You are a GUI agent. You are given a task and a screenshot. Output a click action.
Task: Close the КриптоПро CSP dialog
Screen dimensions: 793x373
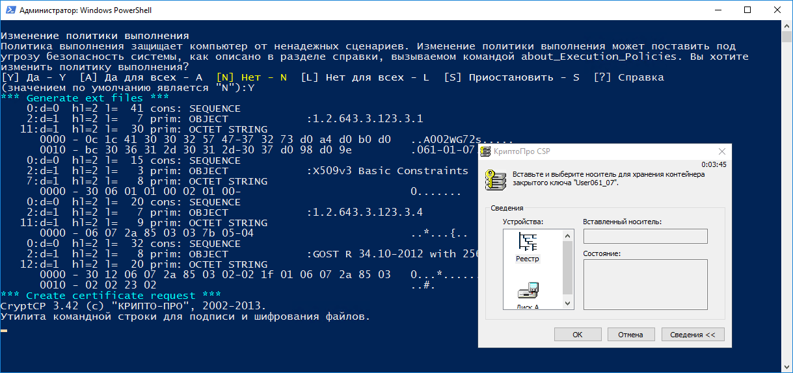[x=721, y=151]
